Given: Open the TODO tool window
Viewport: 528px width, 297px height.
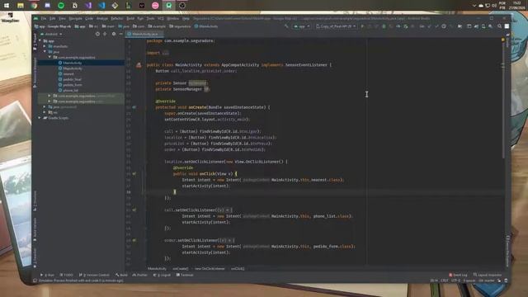Looking at the screenshot, I should pos(66,275).
